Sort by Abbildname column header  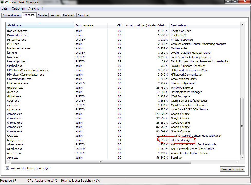click(x=40, y=25)
